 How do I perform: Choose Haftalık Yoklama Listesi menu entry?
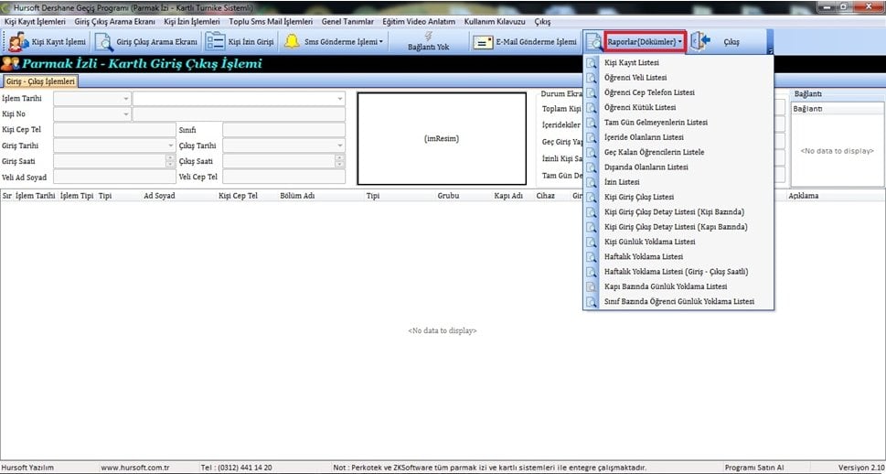[643, 256]
